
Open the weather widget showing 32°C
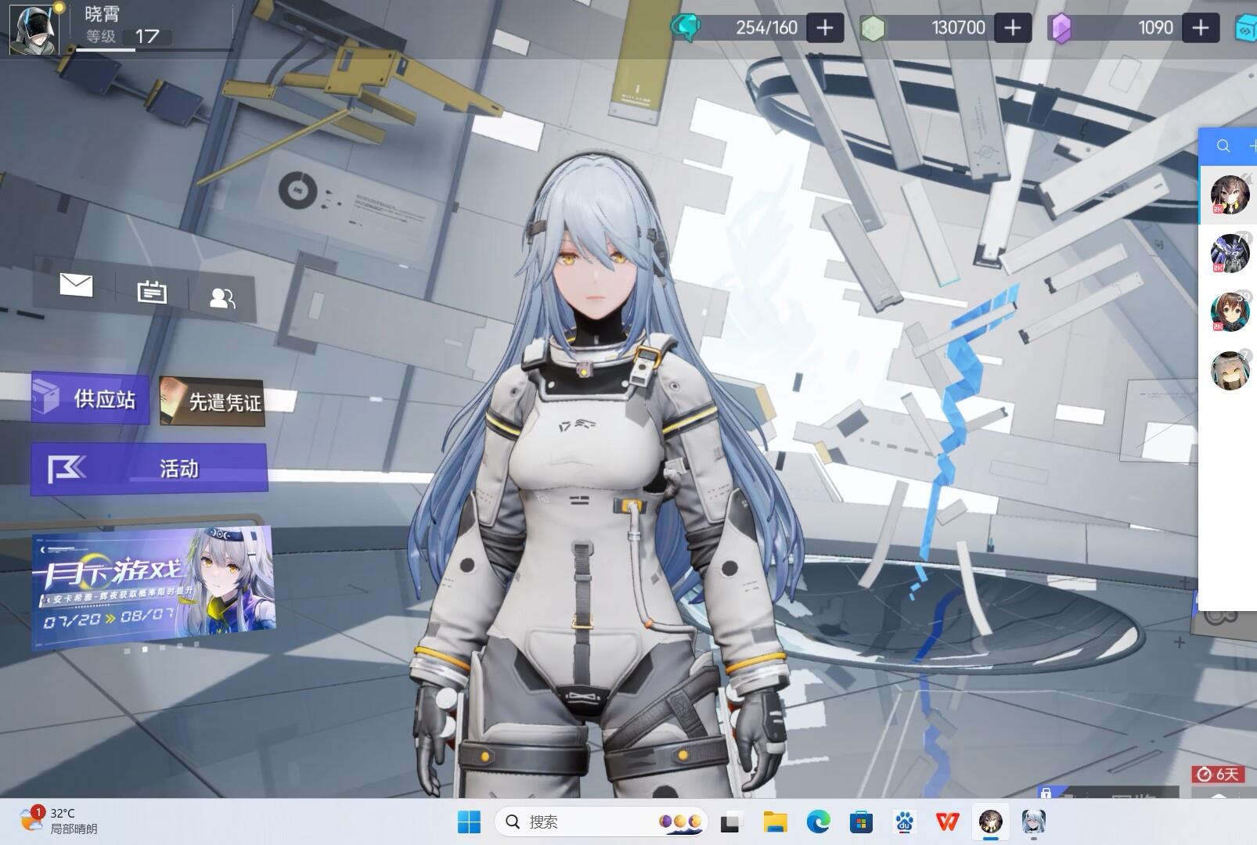point(59,822)
